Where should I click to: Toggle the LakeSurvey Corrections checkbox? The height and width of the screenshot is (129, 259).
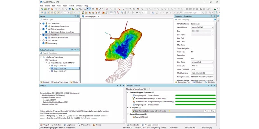pos(46,26)
